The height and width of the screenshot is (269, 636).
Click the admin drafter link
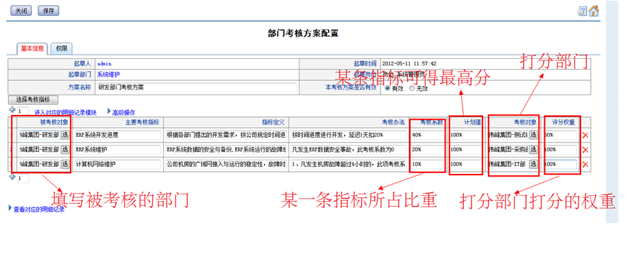tap(104, 64)
